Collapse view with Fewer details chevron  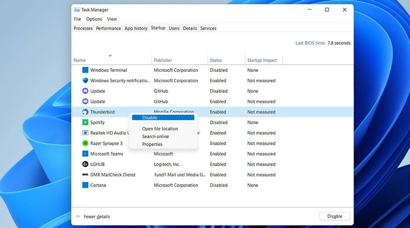point(78,216)
